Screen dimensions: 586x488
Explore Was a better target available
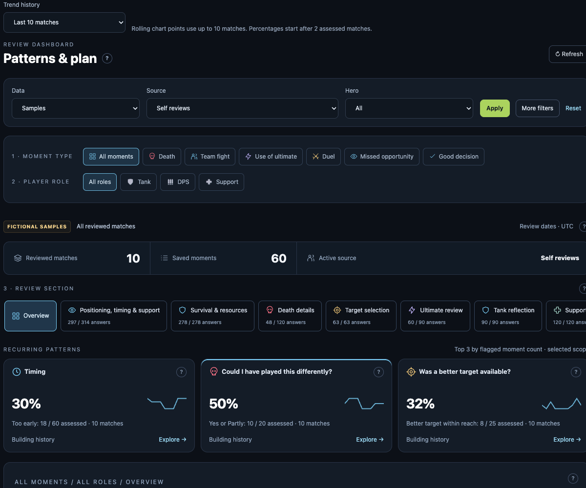pos(567,440)
